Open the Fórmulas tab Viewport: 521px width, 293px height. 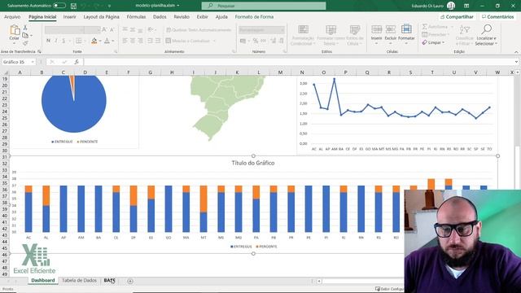[136, 16]
